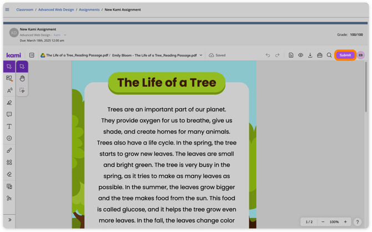The width and height of the screenshot is (372, 232).
Task: Submit the assignment with Submit button
Action: pyautogui.click(x=345, y=55)
